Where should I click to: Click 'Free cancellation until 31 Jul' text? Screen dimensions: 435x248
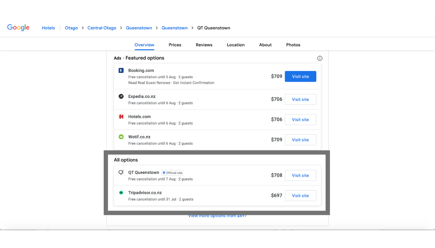(152, 199)
